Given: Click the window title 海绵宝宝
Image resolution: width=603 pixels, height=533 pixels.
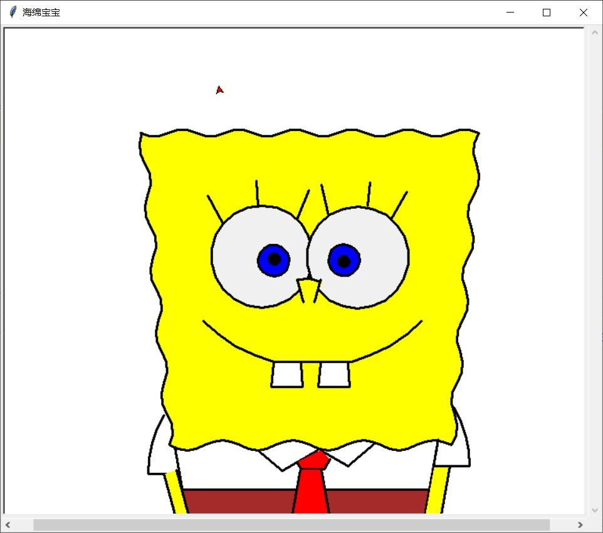Looking at the screenshot, I should click(41, 13).
